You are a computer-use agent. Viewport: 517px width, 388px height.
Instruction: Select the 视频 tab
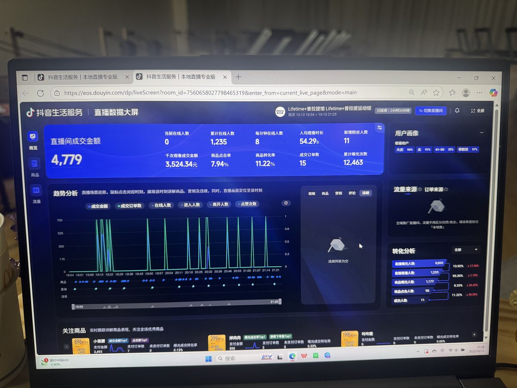(x=311, y=194)
